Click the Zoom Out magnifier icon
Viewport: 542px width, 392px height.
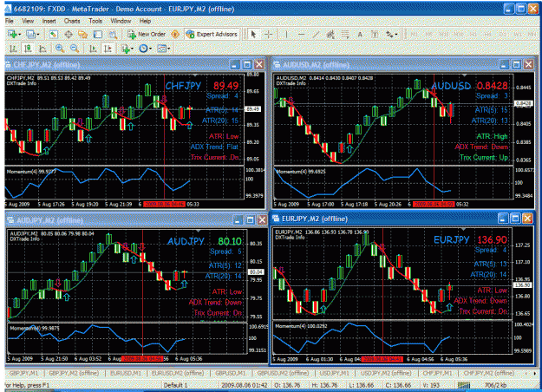pyautogui.click(x=75, y=49)
